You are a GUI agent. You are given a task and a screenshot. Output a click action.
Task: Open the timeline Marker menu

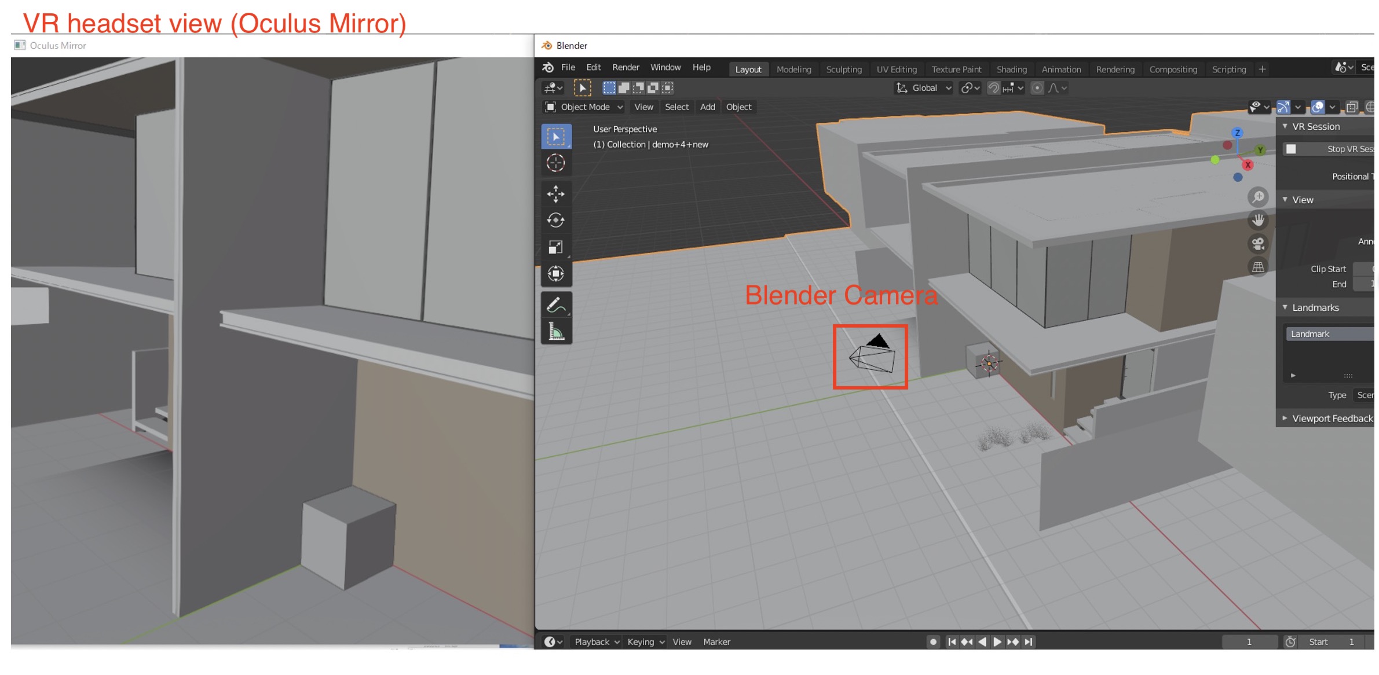click(x=716, y=642)
